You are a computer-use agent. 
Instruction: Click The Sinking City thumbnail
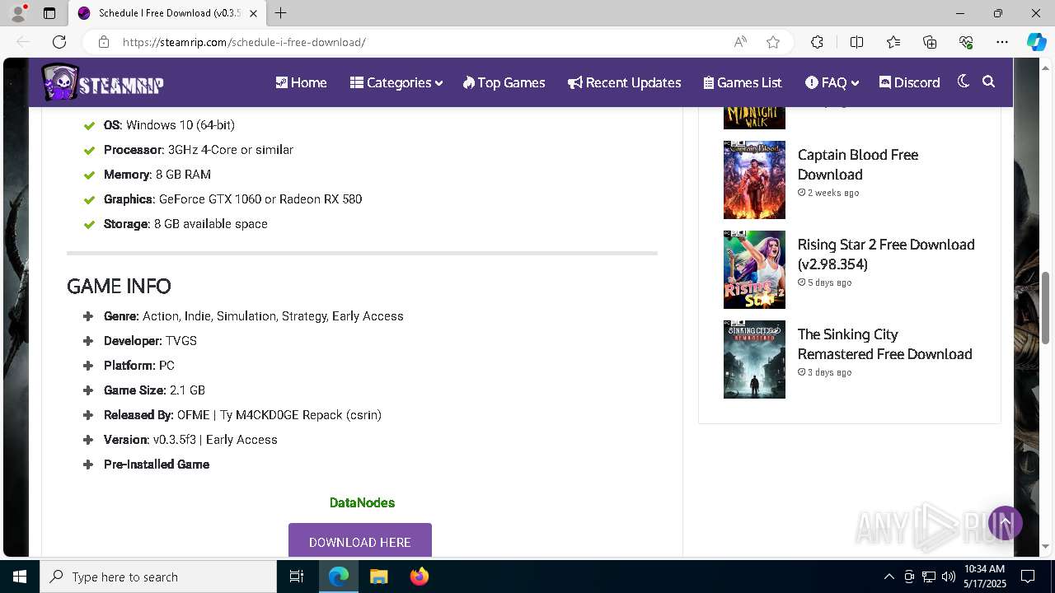754,359
